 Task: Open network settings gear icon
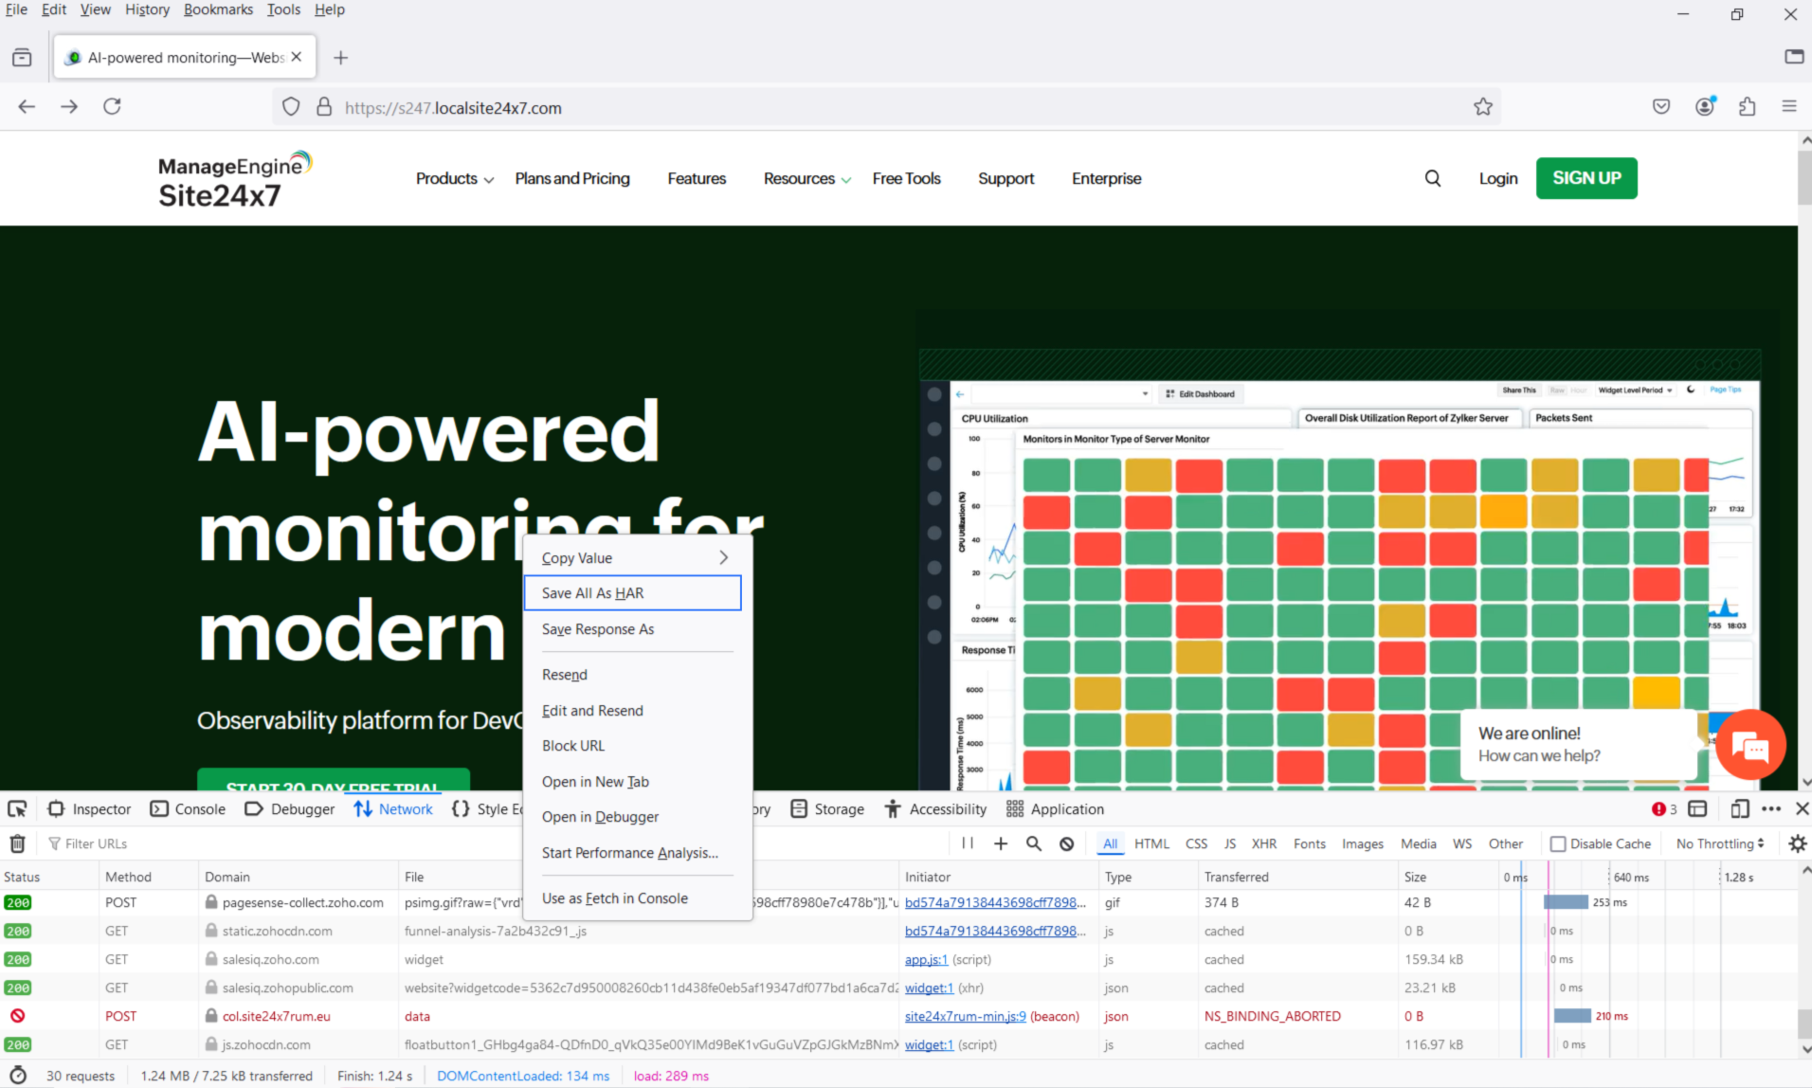pyautogui.click(x=1797, y=843)
